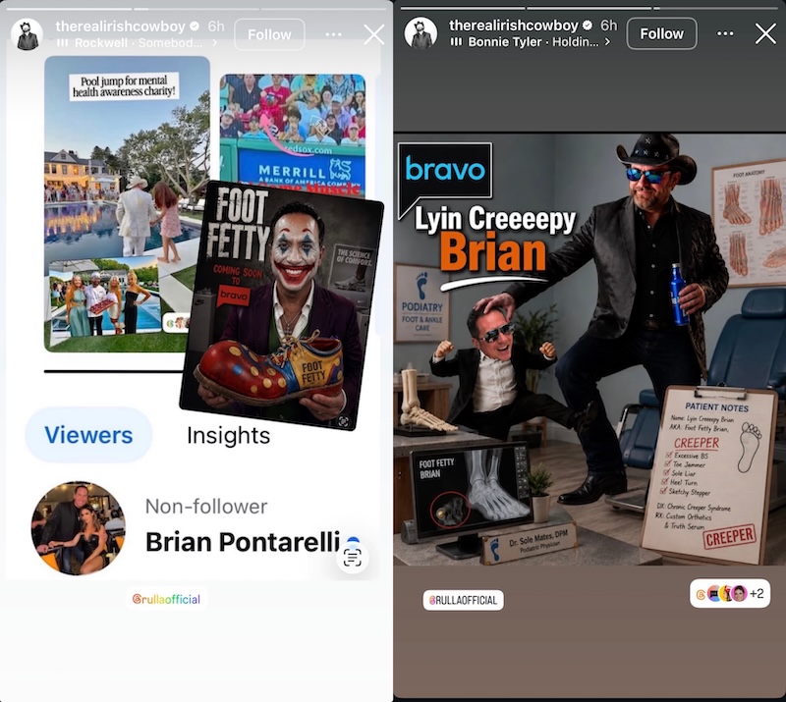Expand Bonnie Tyler track chevron in right story
Viewport: 786px width, 702px height.
point(607,42)
